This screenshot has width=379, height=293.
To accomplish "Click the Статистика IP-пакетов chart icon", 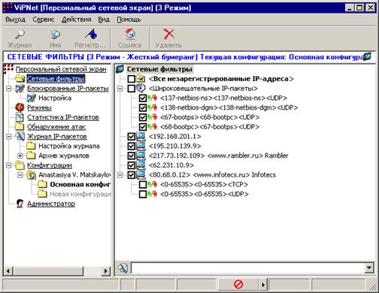I will [x=20, y=117].
